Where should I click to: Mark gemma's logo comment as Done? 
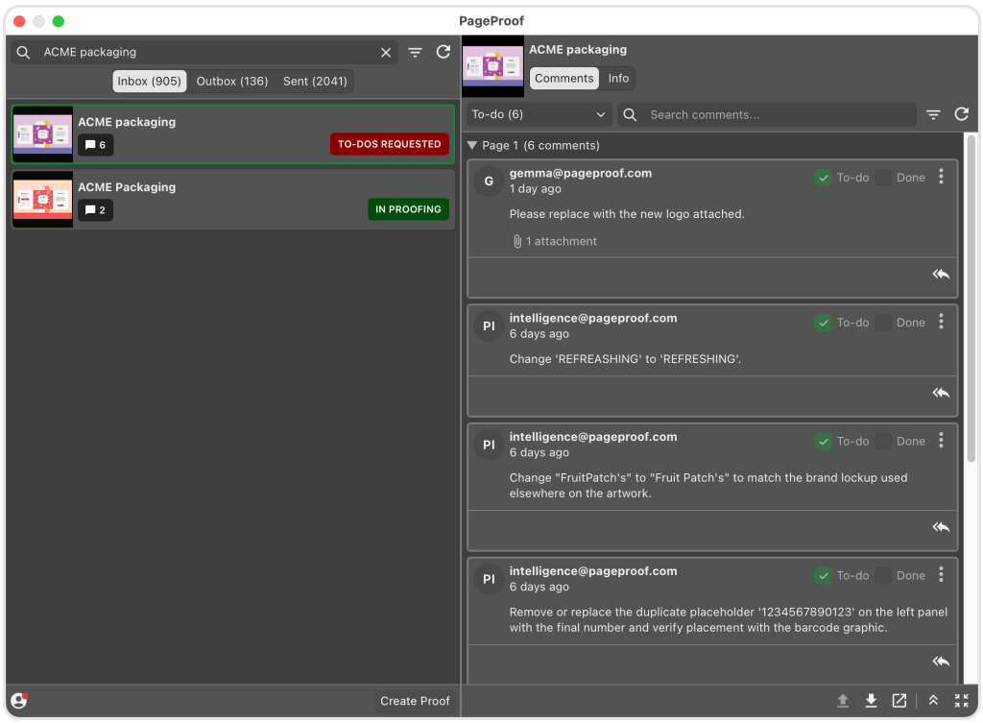(883, 178)
